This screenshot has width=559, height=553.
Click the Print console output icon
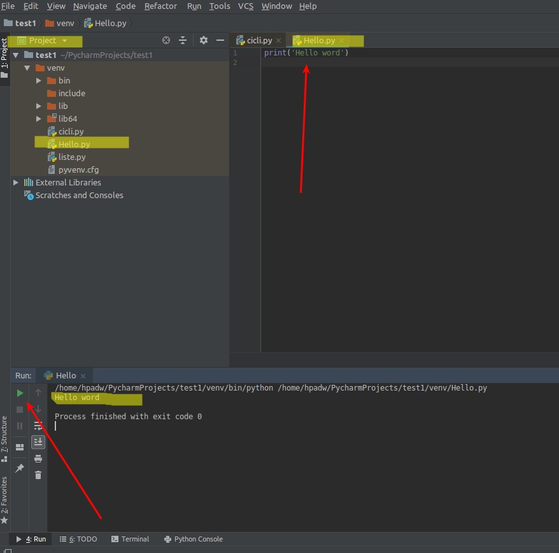pyautogui.click(x=38, y=458)
